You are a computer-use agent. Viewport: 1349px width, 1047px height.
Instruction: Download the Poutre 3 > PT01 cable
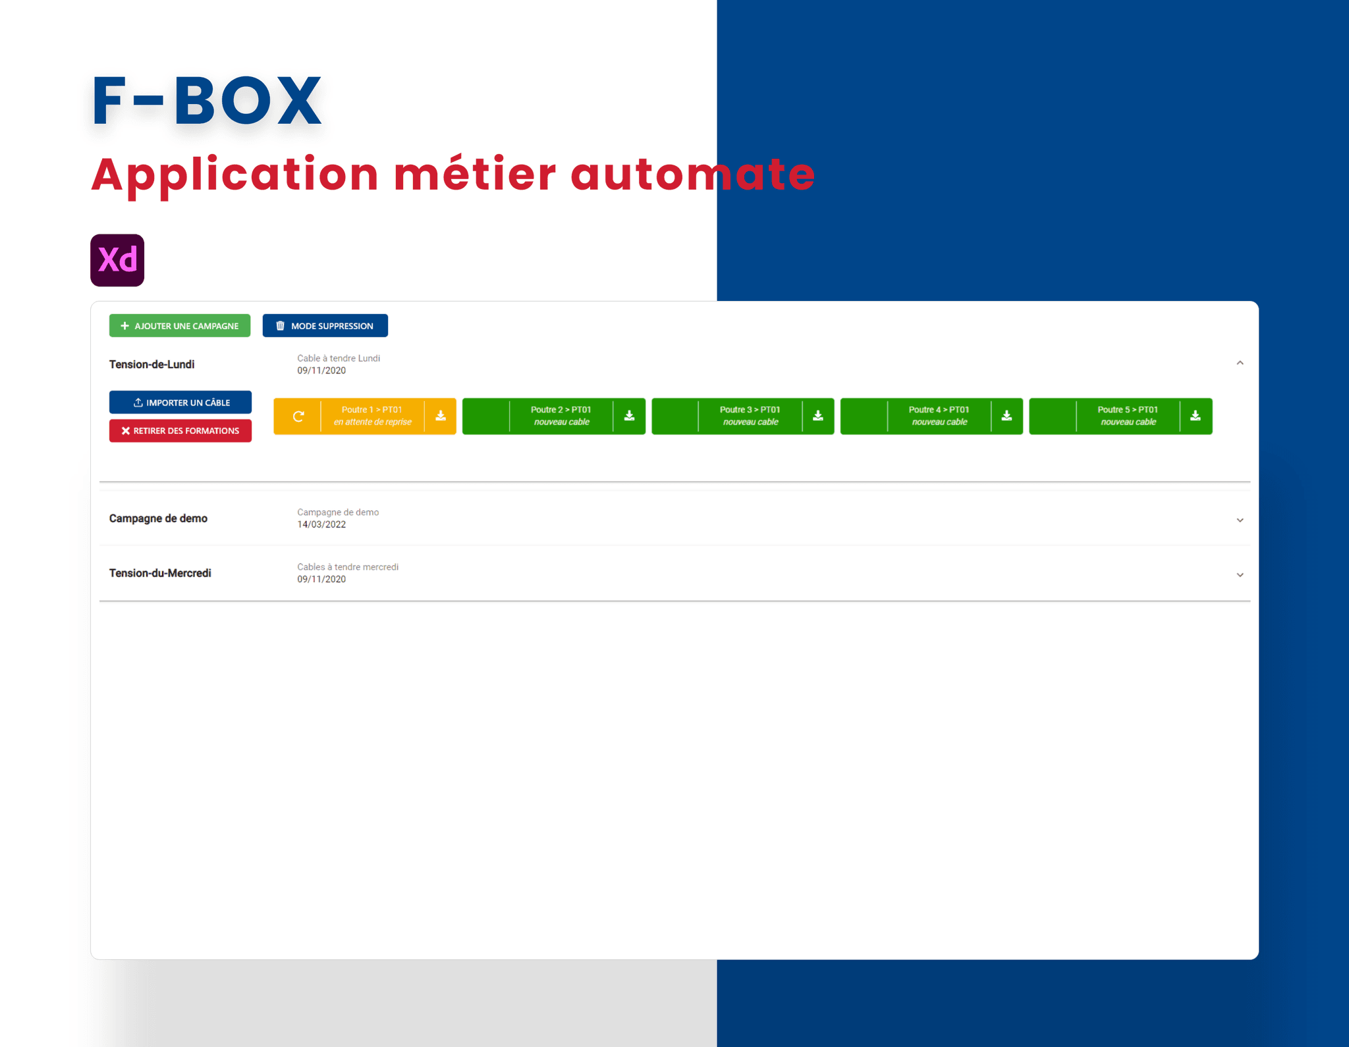point(818,416)
